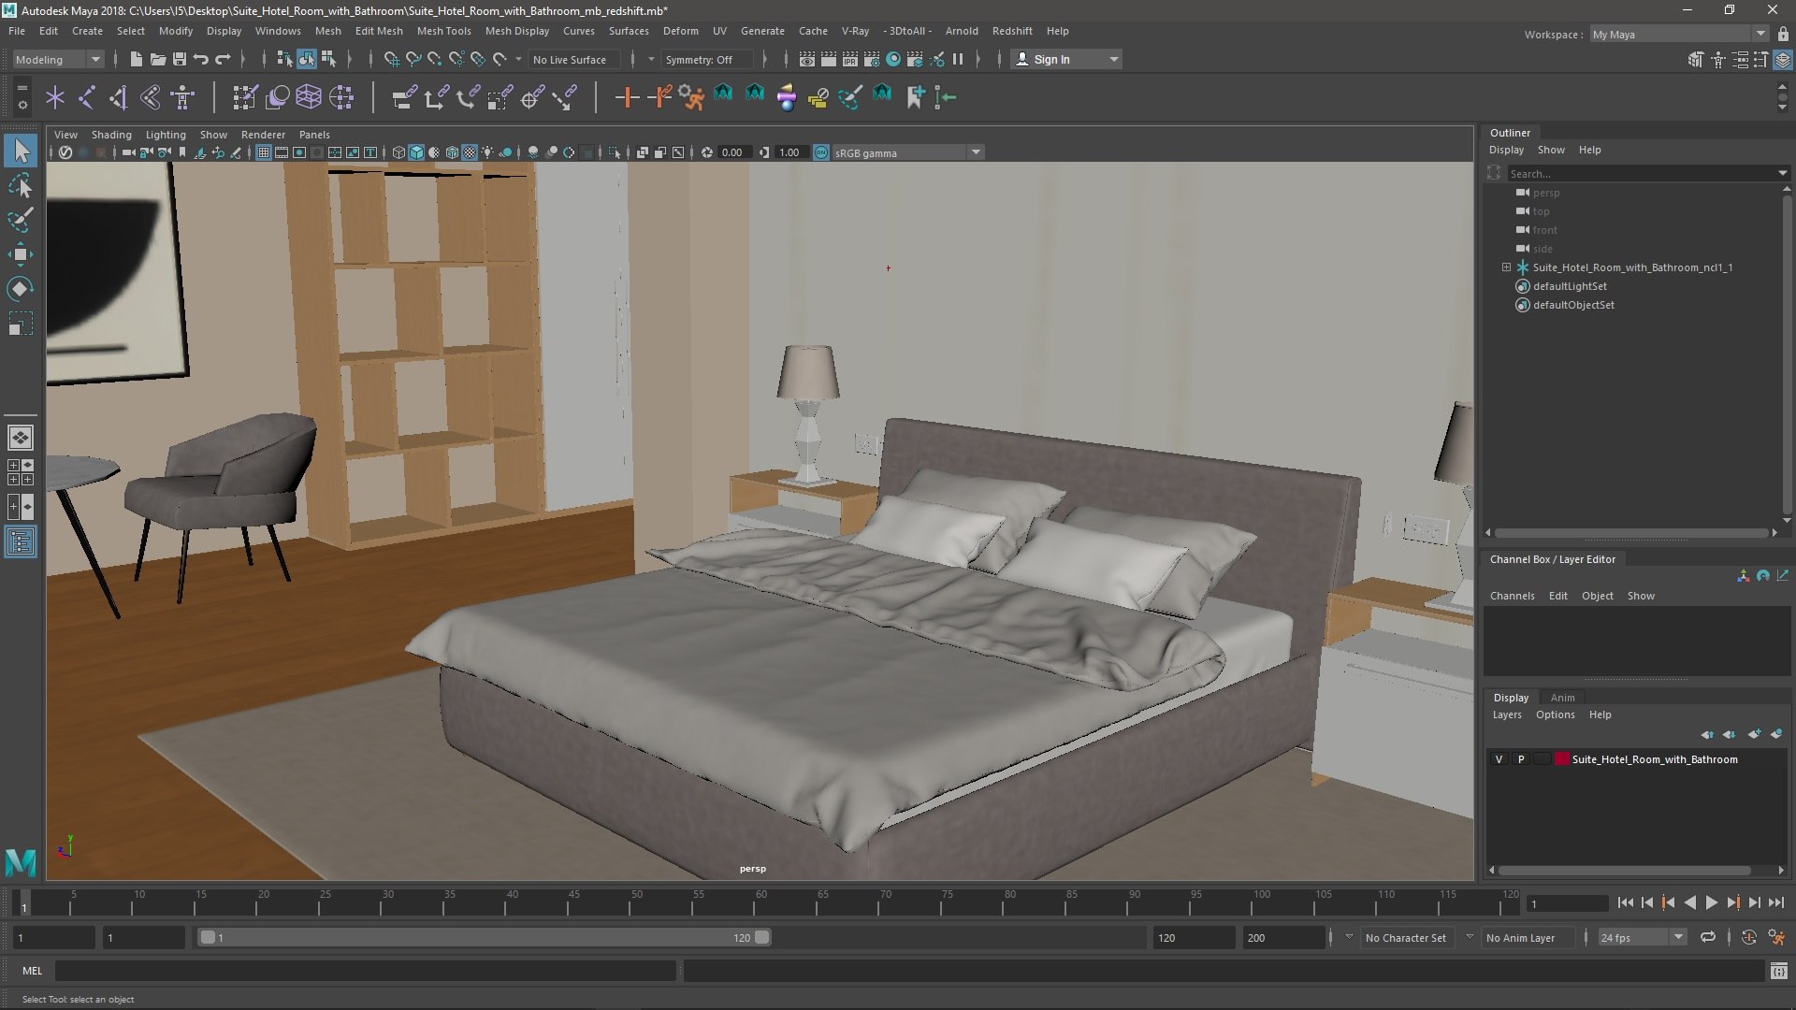Jump to the end of the playback range
This screenshot has width=1796, height=1010.
point(1775,903)
